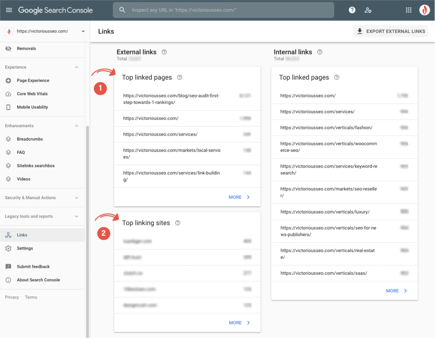Open Core Web Vitals report
Image resolution: width=435 pixels, height=338 pixels.
tap(32, 94)
